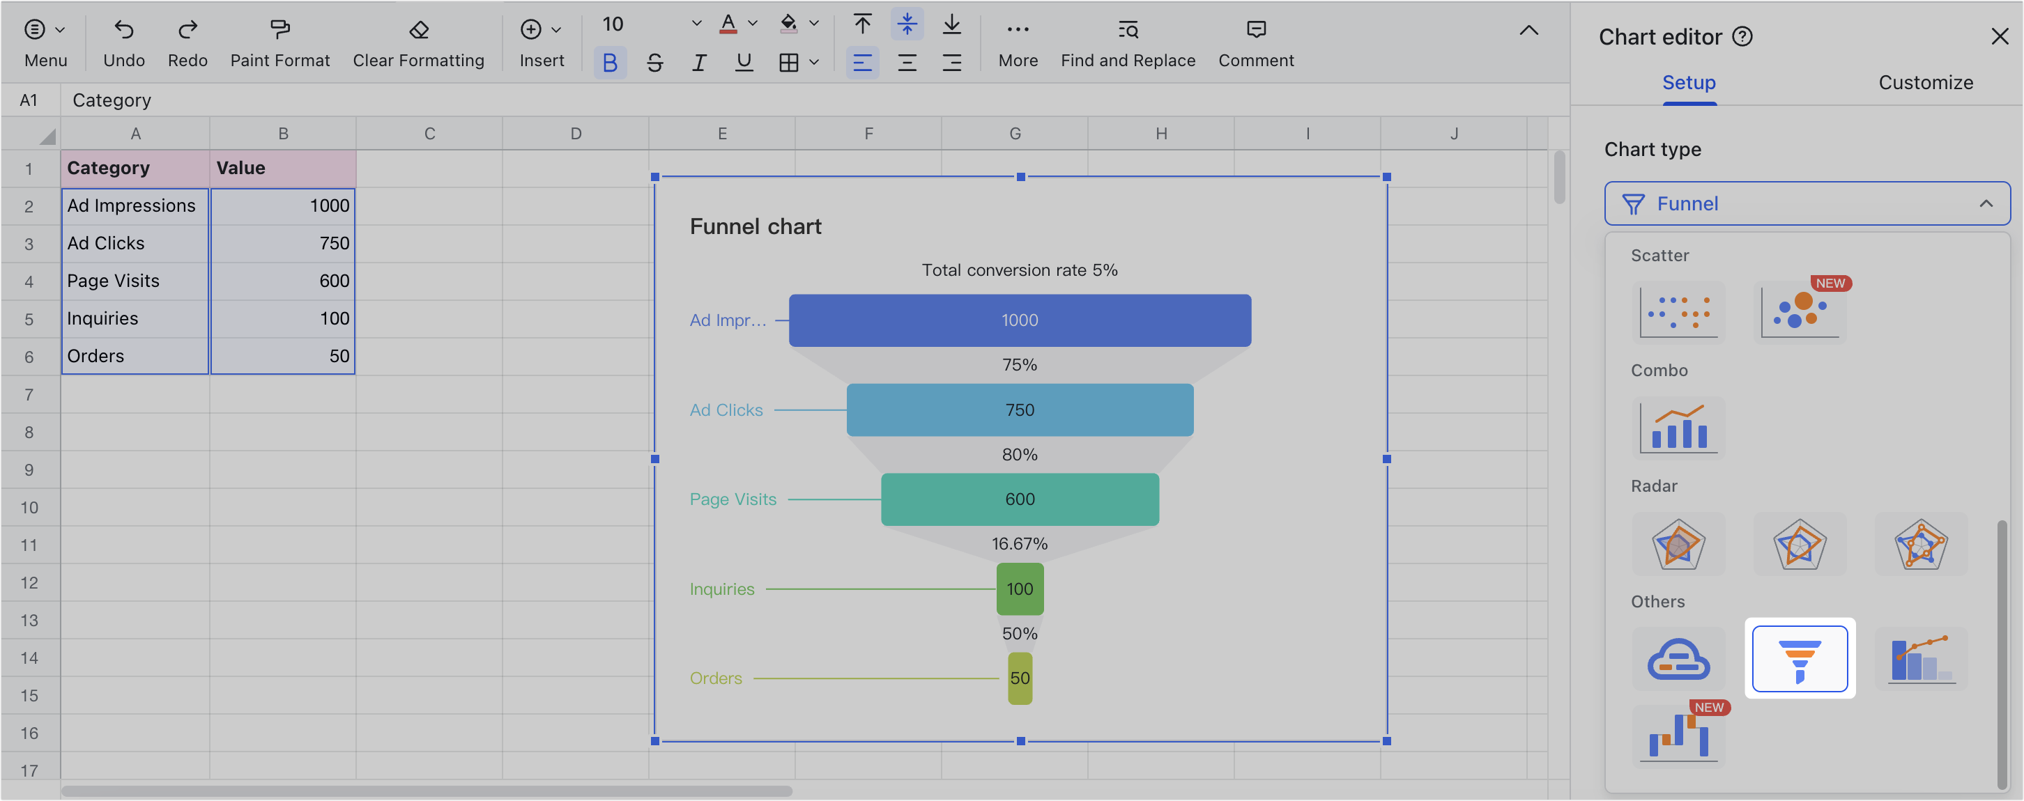Choose the combo chart type
2024x801 pixels.
(1678, 428)
